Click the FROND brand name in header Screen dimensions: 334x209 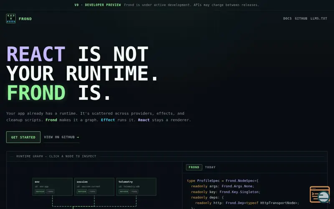(25, 19)
